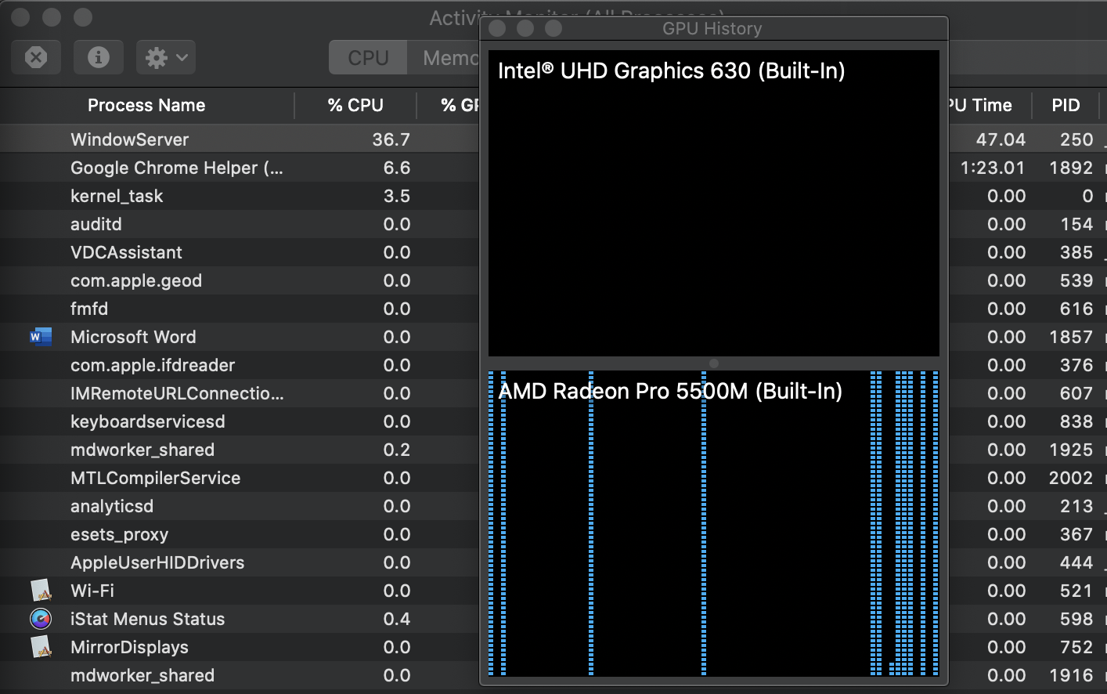Sort by the % GPU column header
This screenshot has width=1107, height=694.
460,105
